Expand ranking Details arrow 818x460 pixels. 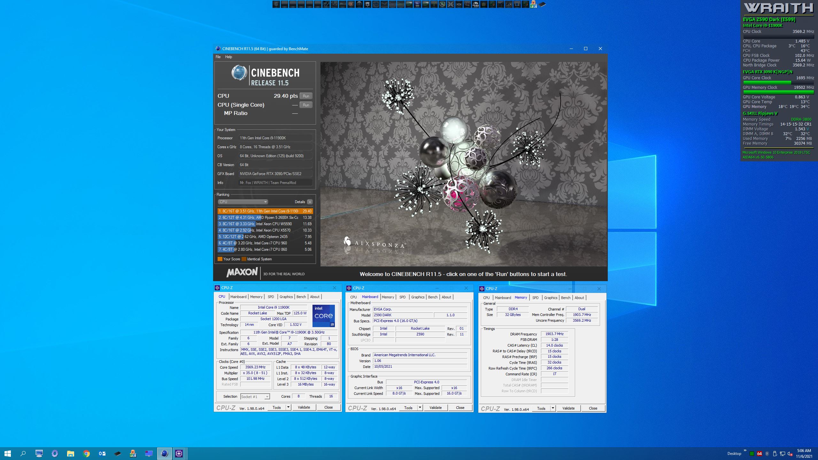(x=310, y=202)
